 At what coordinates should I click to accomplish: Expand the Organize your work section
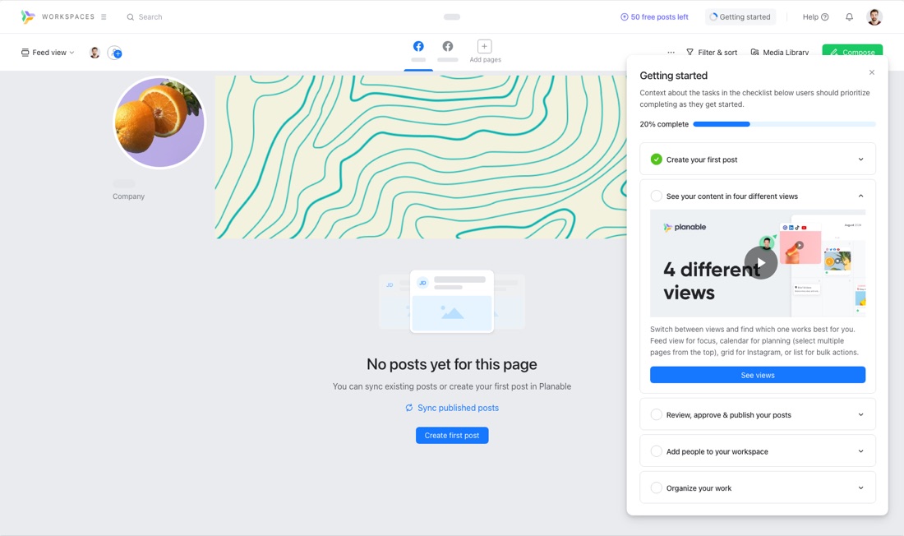tap(860, 488)
